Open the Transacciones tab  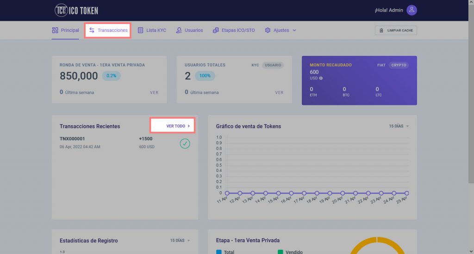[x=108, y=30]
